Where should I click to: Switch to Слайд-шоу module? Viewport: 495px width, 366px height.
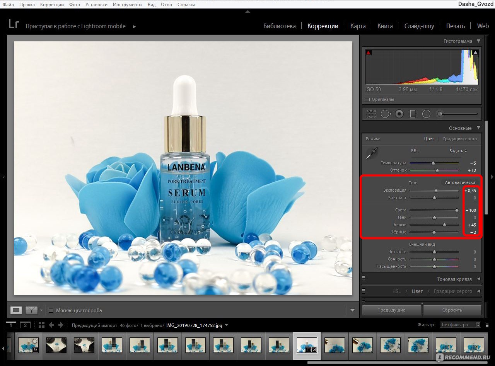419,26
